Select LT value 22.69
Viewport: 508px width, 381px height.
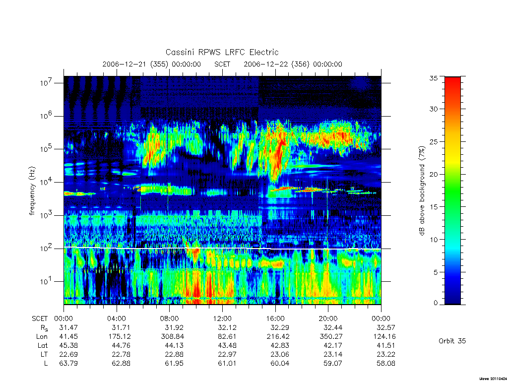pyautogui.click(x=68, y=354)
